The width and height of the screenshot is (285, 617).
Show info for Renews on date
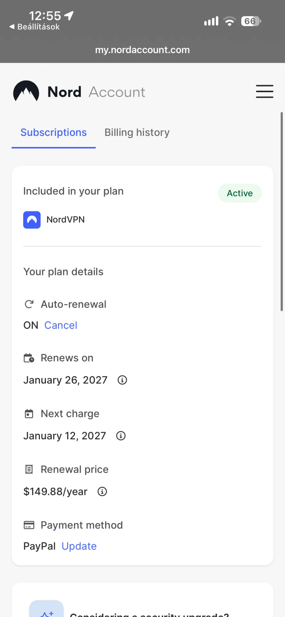[122, 380]
